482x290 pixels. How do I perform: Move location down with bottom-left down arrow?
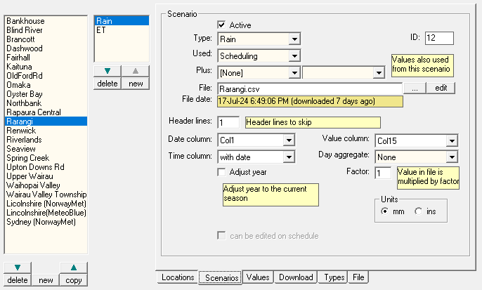(18, 267)
